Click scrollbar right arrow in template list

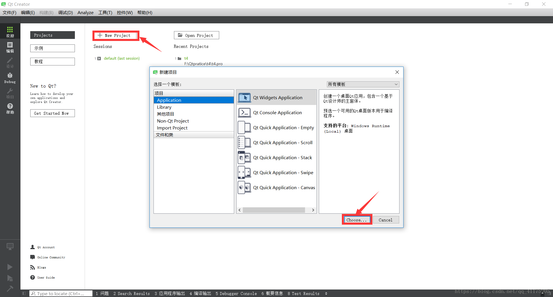click(x=313, y=210)
